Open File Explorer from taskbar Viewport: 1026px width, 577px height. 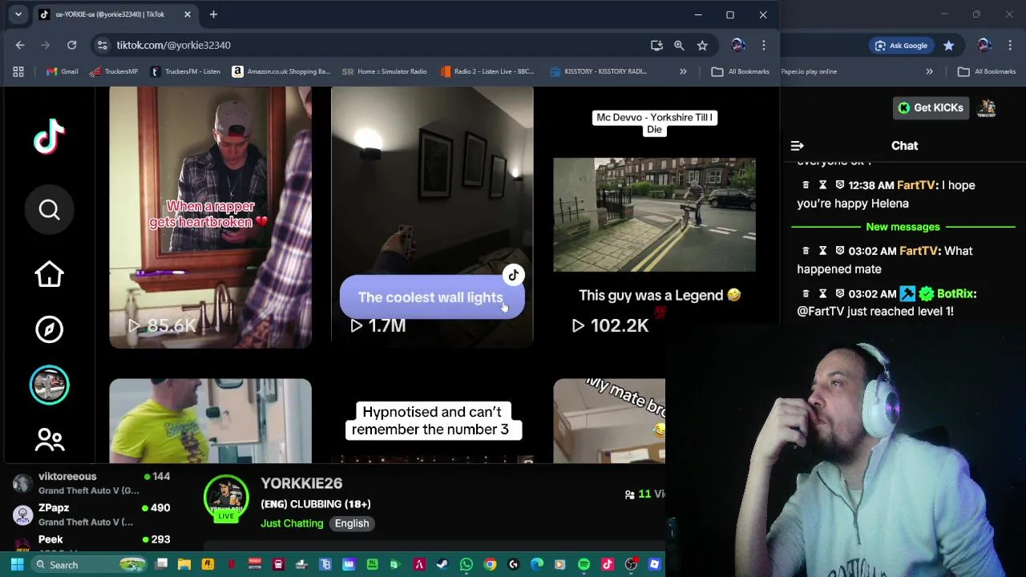pyautogui.click(x=184, y=564)
